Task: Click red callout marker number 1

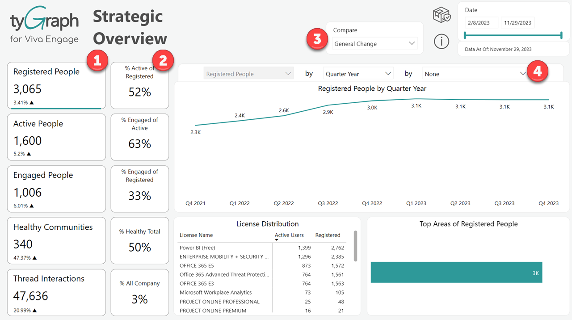Action: pyautogui.click(x=98, y=60)
